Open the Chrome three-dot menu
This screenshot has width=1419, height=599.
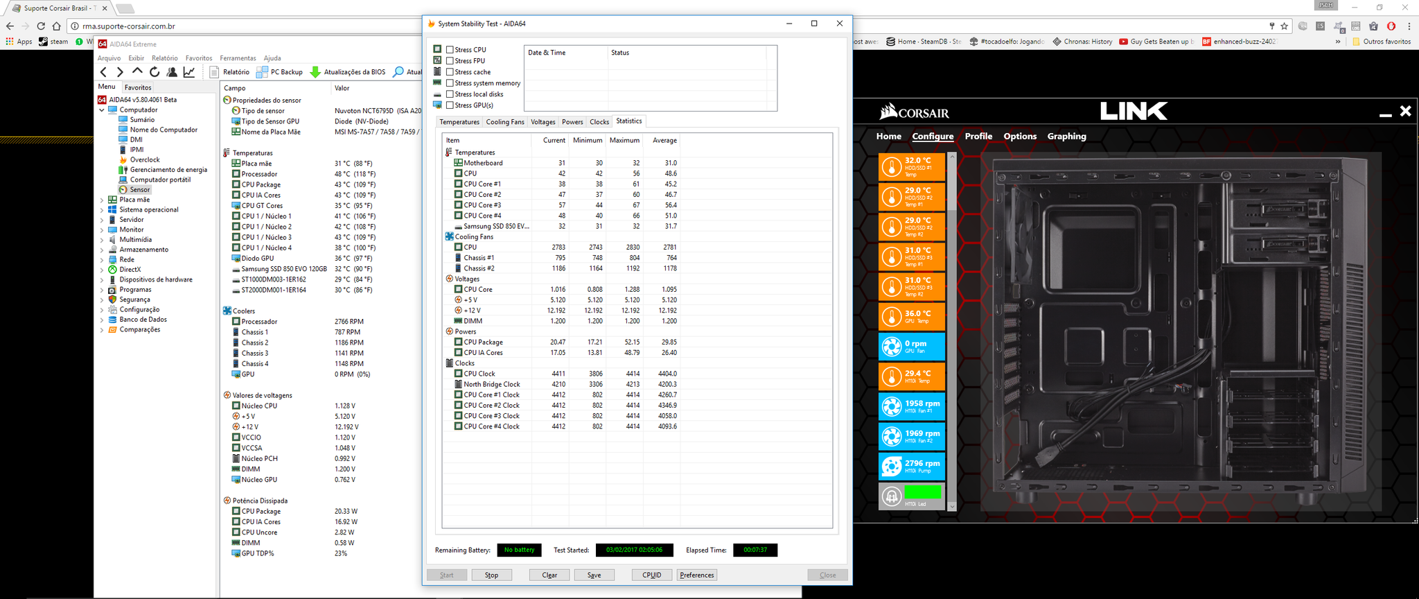[1409, 26]
